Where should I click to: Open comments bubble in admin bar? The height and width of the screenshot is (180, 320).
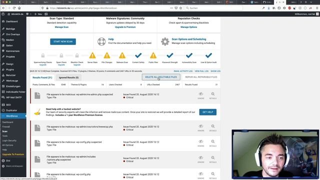(x=27, y=14)
